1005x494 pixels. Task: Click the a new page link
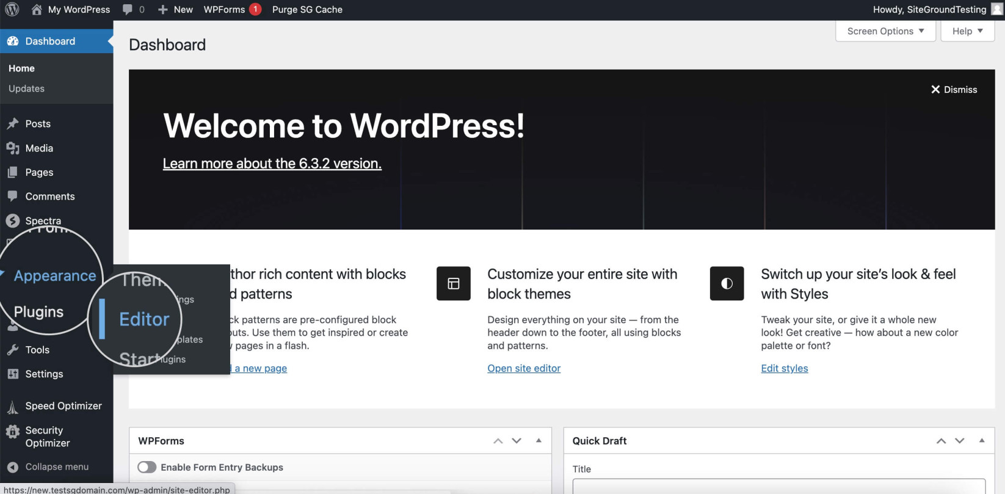click(261, 368)
